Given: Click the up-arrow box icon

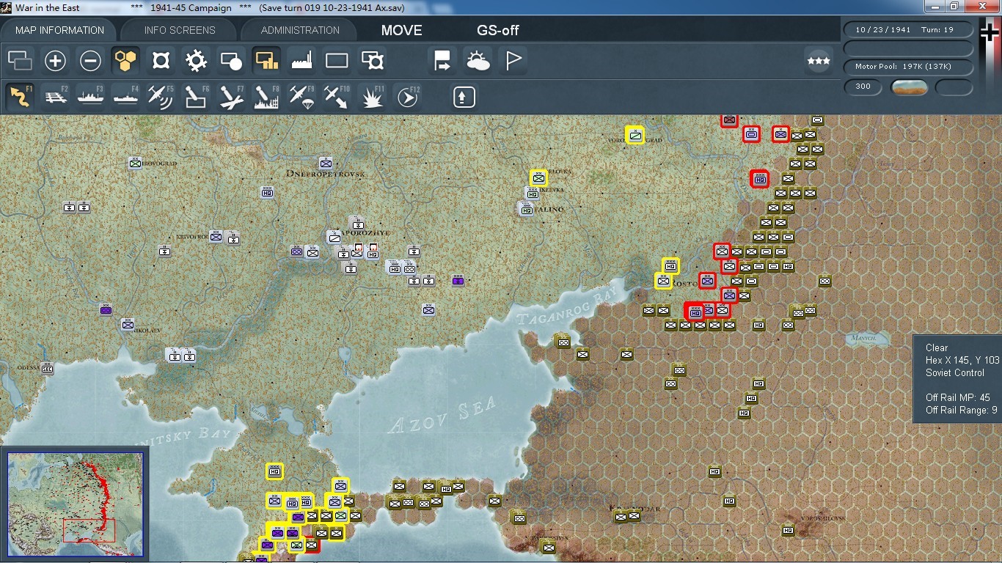Looking at the screenshot, I should point(464,96).
